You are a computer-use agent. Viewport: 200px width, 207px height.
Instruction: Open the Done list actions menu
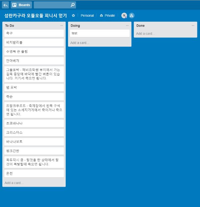coord(193,26)
